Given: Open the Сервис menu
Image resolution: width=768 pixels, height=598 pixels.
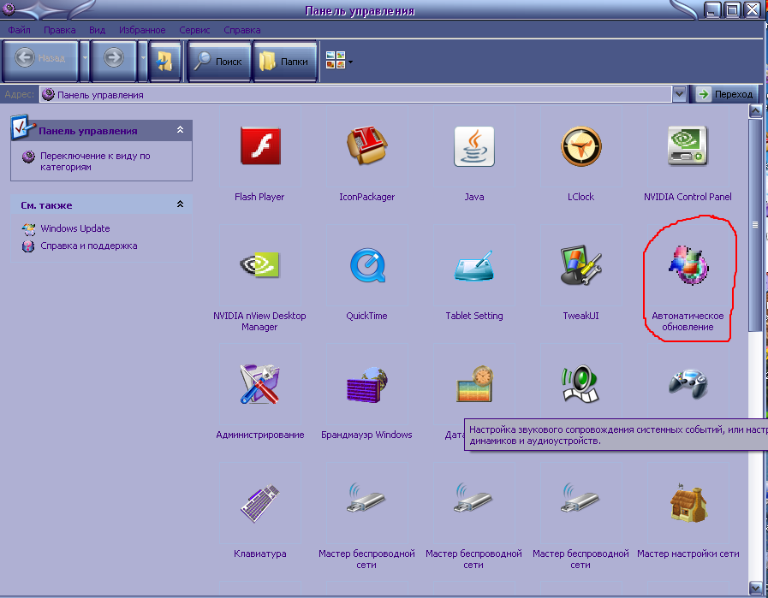Looking at the screenshot, I should click(195, 30).
